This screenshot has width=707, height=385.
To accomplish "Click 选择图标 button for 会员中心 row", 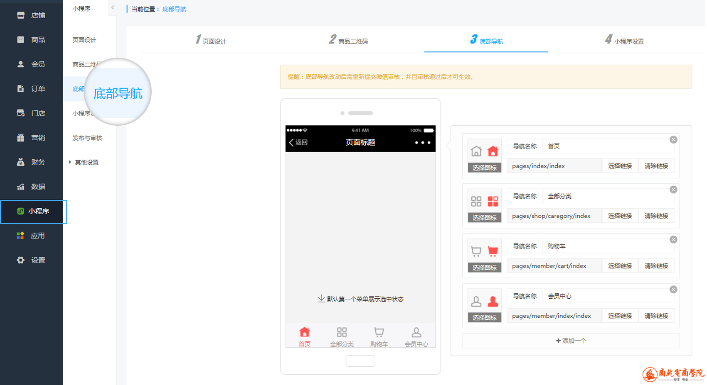I will click(485, 317).
